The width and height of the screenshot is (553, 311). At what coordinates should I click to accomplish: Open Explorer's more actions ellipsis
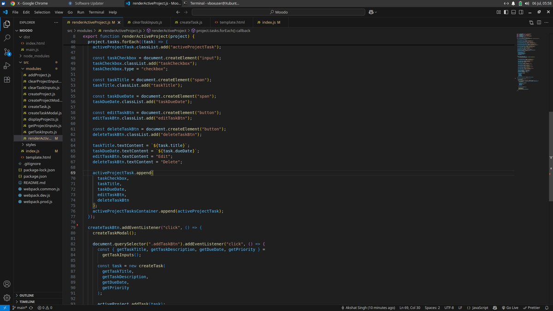pos(57,22)
